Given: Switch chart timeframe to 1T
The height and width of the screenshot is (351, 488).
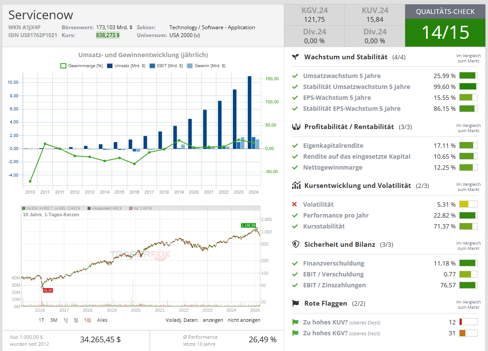Looking at the screenshot, I should (x=41, y=320).
